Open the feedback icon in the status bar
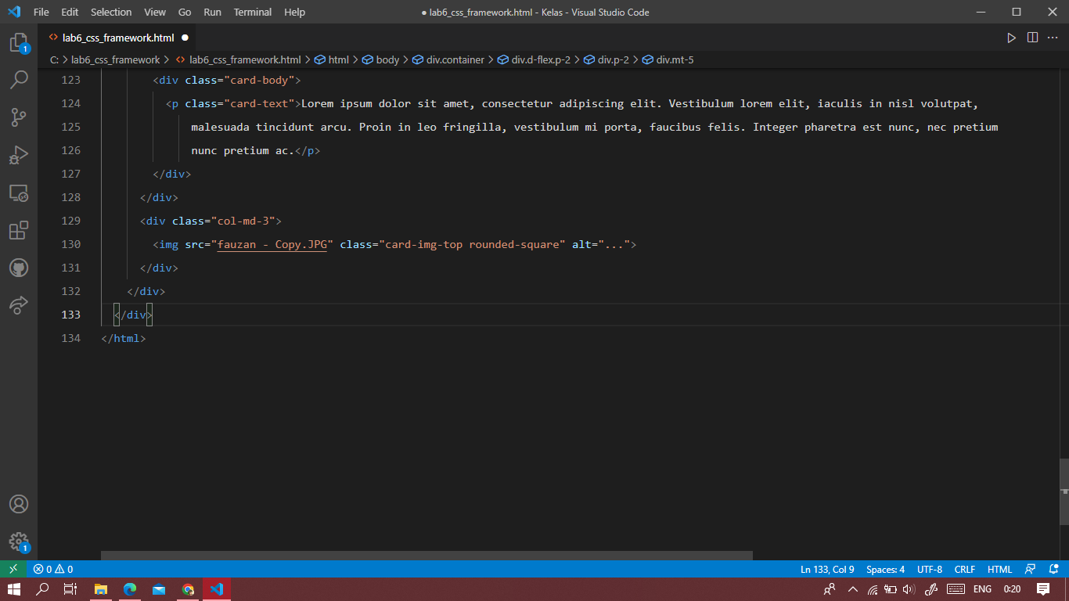This screenshot has height=601, width=1069. pyautogui.click(x=1031, y=569)
